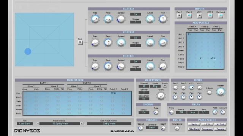Click the blue dot on the XY pad
This screenshot has width=243, height=136.
pyautogui.click(x=28, y=51)
